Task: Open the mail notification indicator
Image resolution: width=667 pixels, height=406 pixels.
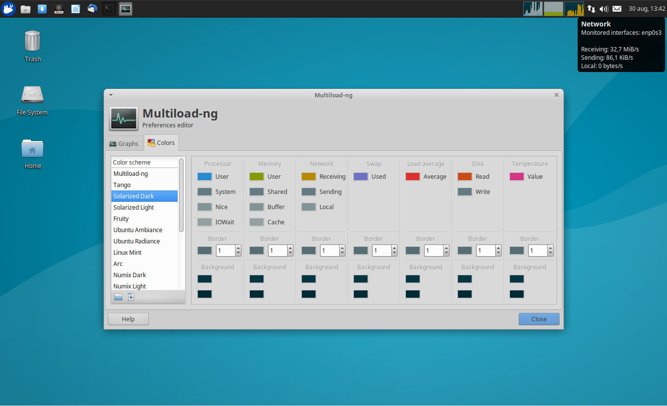Action: [617, 9]
